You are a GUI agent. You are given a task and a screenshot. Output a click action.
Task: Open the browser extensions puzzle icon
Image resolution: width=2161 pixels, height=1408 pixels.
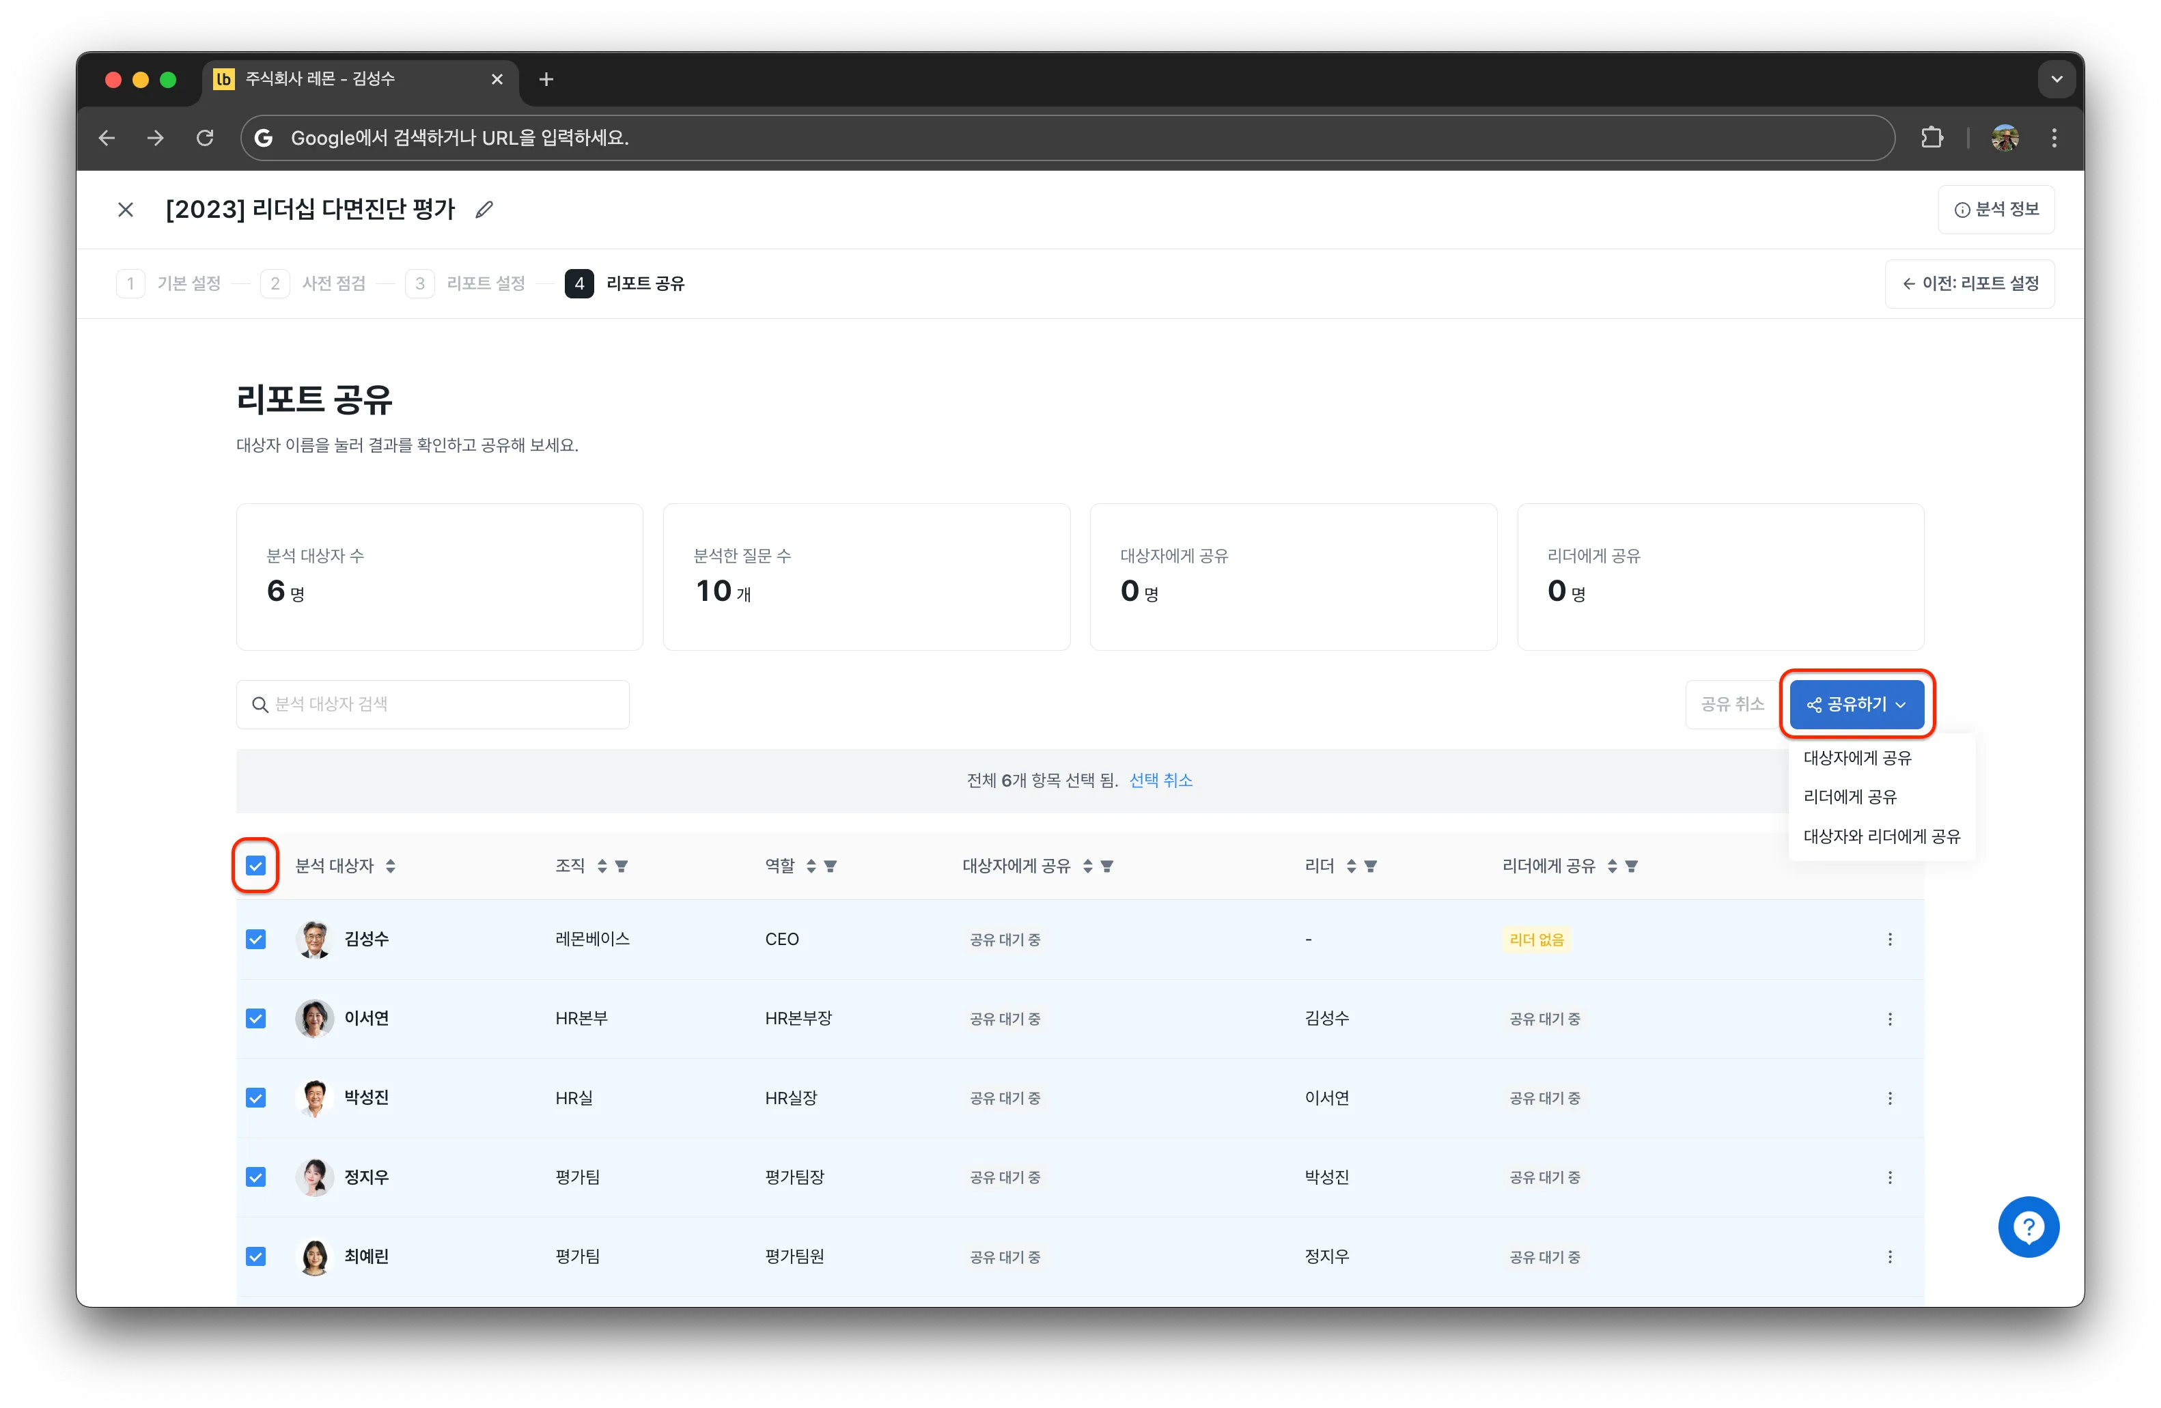coord(1932,137)
